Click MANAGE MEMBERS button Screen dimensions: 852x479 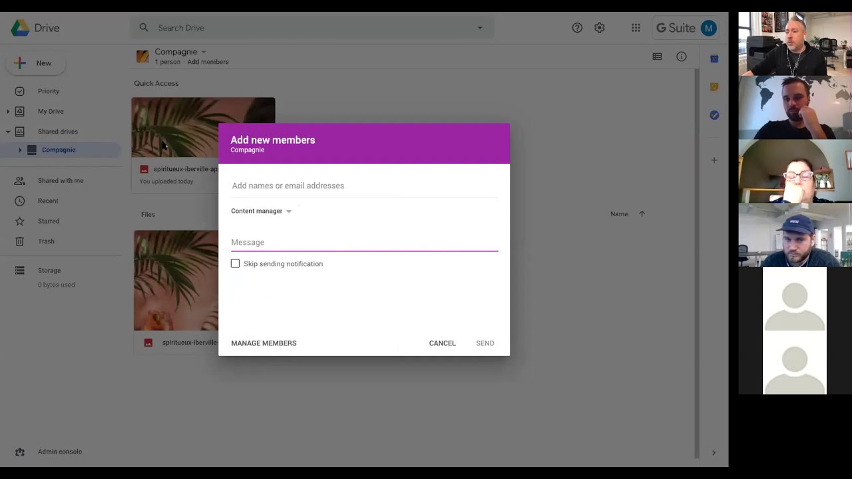(x=264, y=343)
